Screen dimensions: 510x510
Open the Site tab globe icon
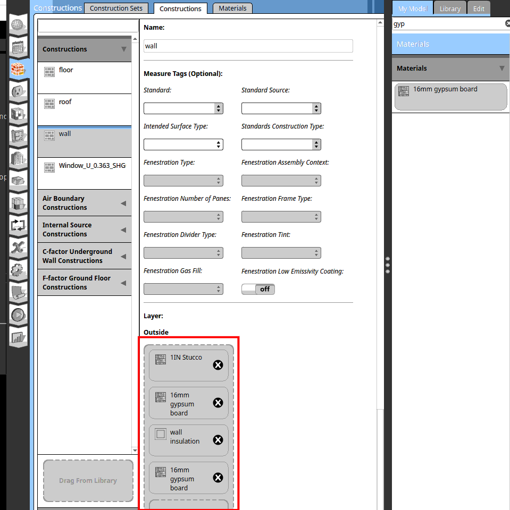[x=18, y=25]
